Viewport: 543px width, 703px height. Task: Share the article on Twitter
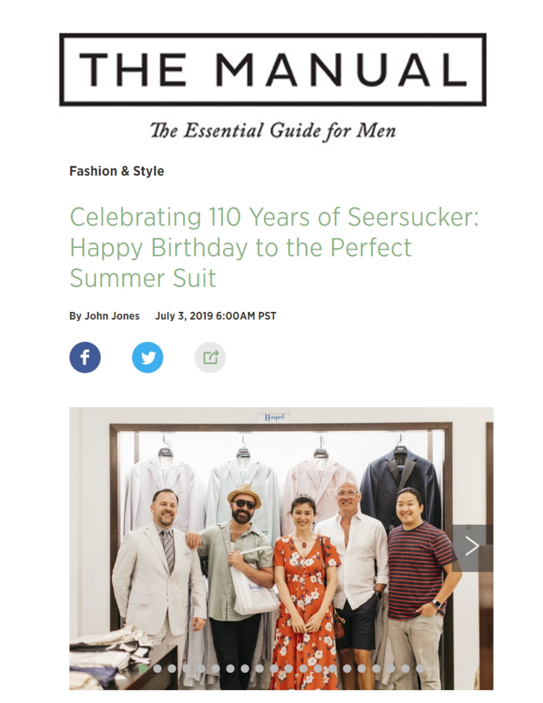(148, 357)
